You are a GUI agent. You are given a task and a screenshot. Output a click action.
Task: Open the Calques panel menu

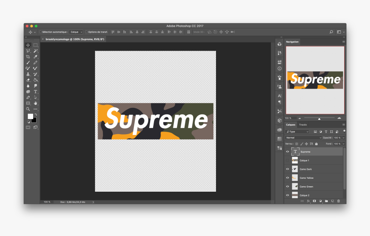(344, 125)
